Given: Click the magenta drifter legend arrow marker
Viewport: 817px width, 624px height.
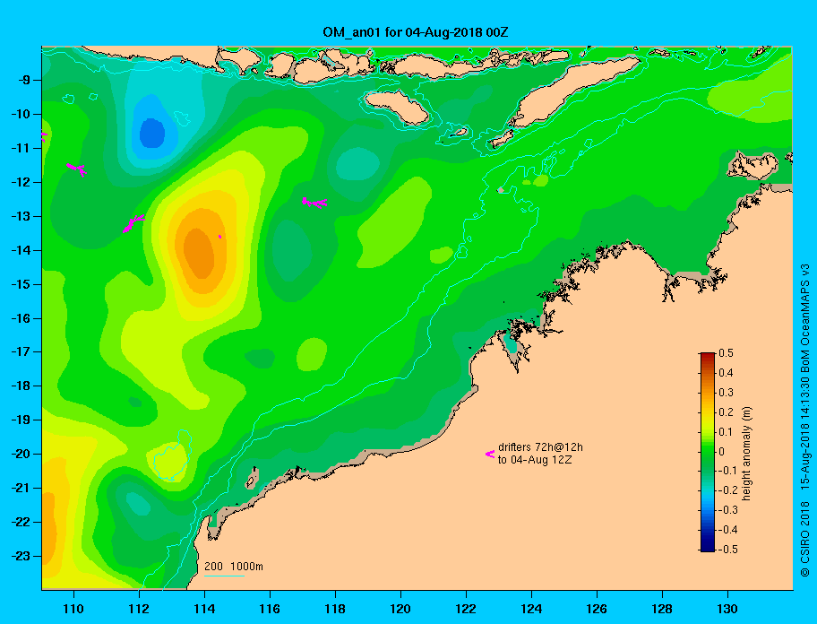Looking at the screenshot, I should (x=490, y=455).
